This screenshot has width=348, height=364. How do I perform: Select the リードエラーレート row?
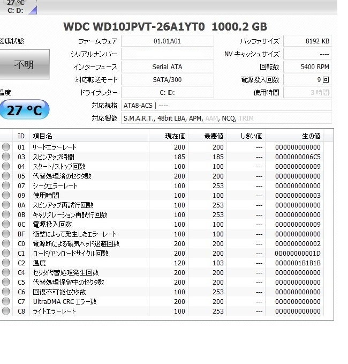(162, 147)
